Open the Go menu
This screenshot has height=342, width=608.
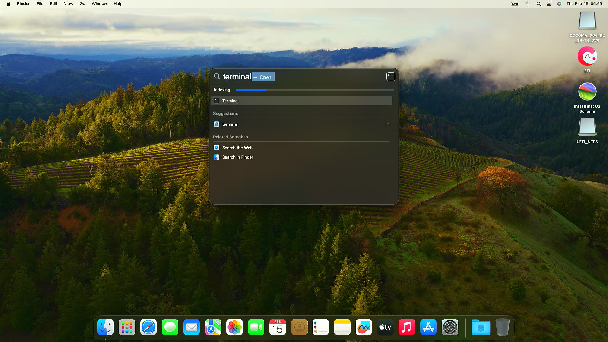pos(82,4)
